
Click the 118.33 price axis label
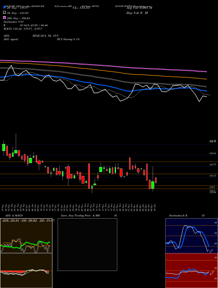point(213,176)
